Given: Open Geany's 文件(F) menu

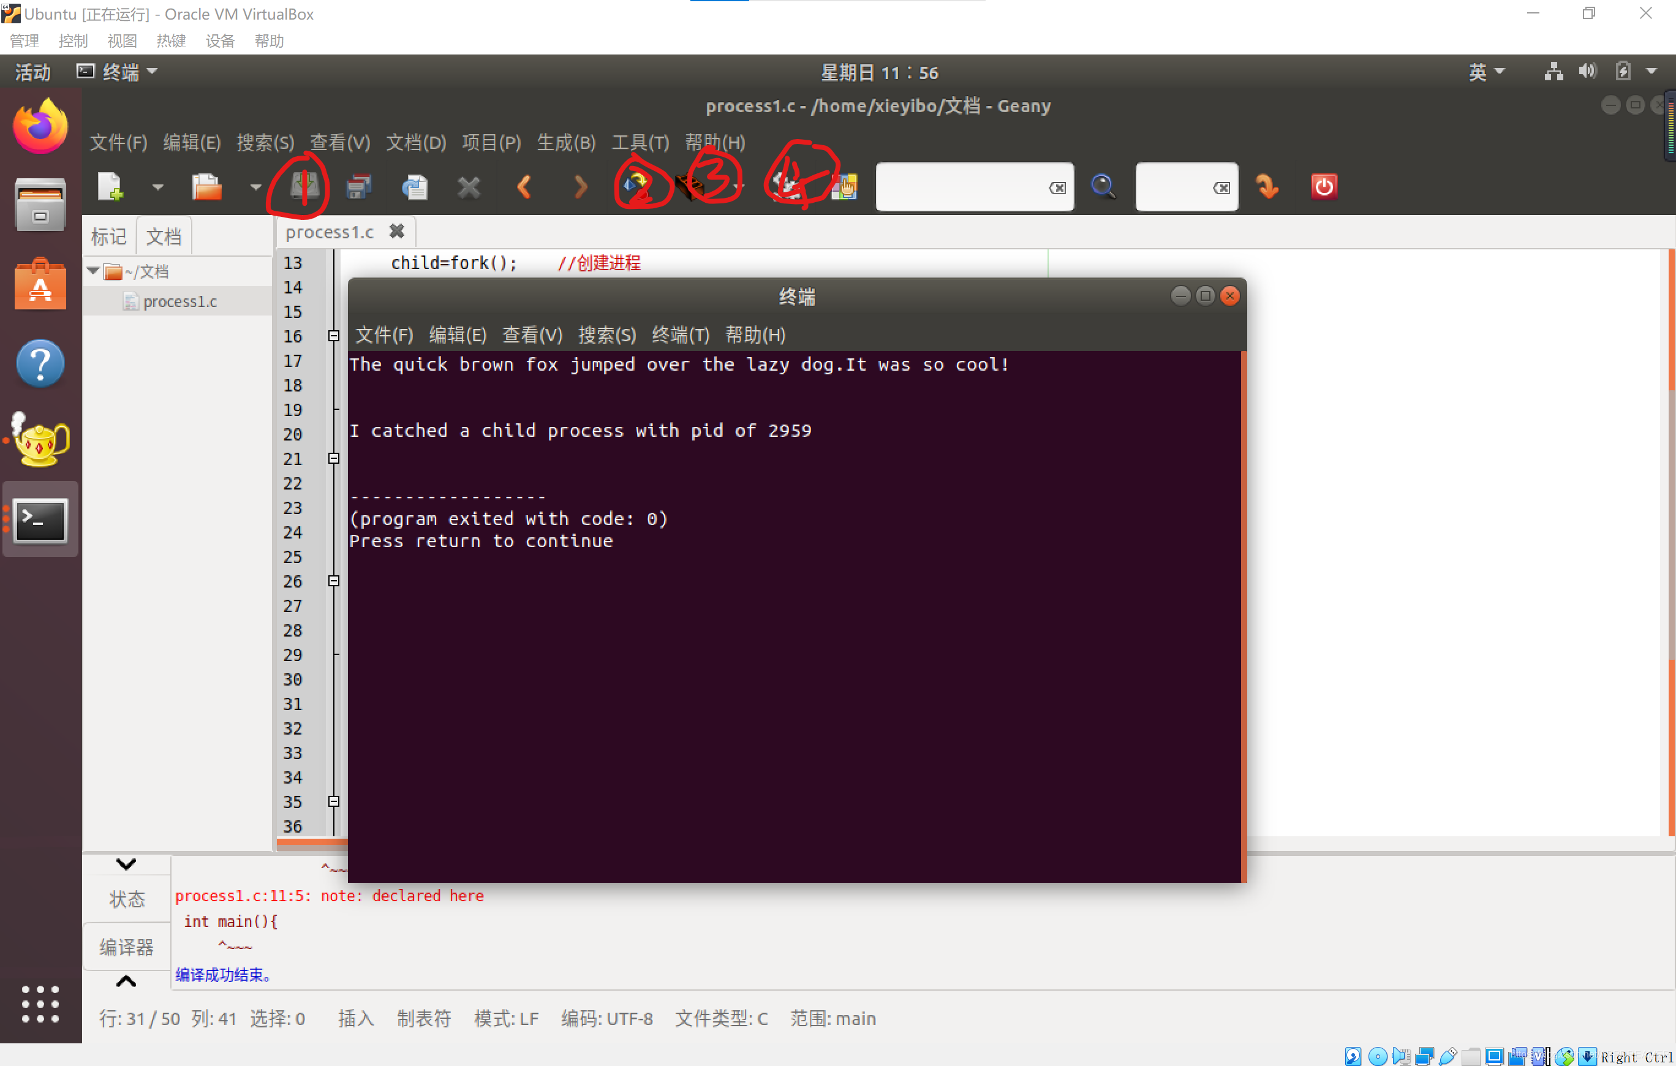Looking at the screenshot, I should [x=118, y=143].
